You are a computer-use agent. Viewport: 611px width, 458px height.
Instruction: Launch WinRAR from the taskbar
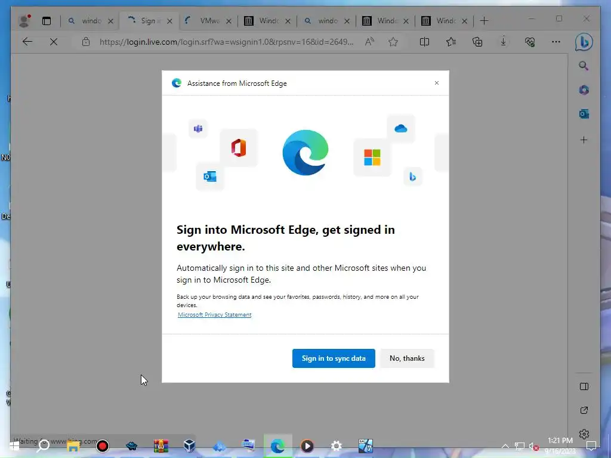[161, 445]
